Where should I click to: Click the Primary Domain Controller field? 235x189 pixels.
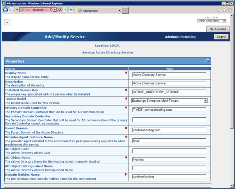coord(169,110)
